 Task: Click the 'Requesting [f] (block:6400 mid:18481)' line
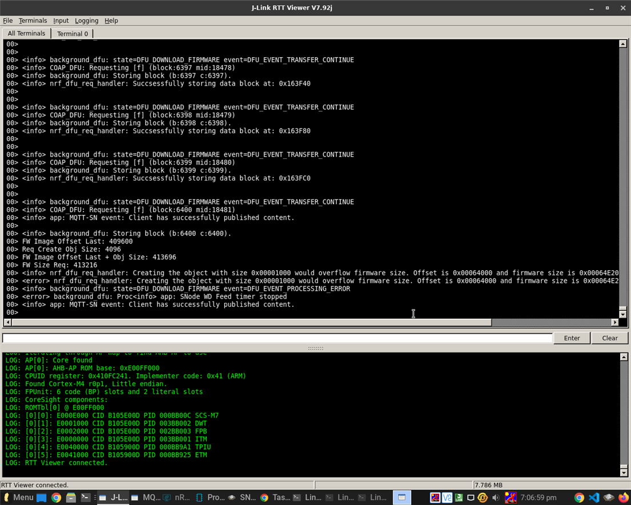[x=128, y=210]
